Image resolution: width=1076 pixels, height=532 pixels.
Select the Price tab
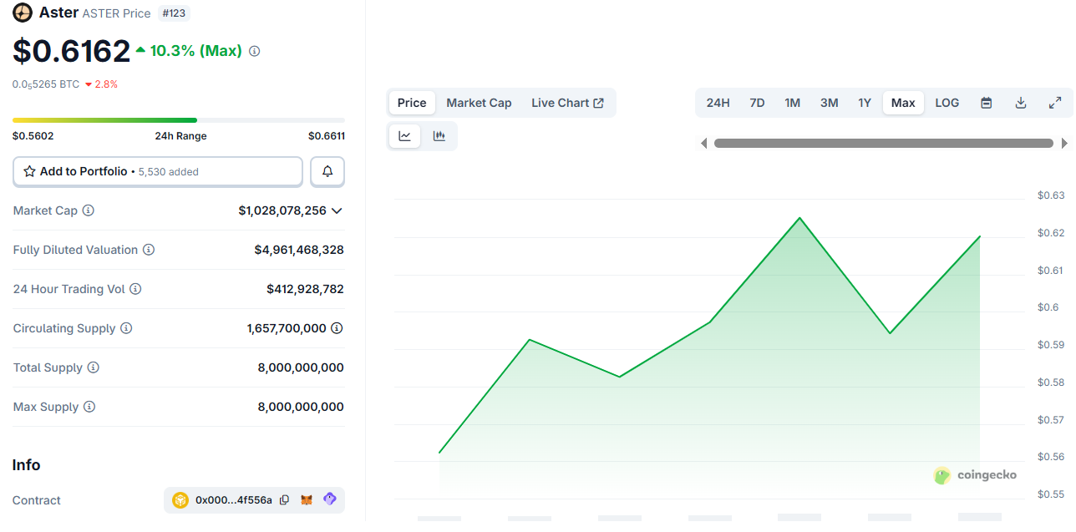[x=412, y=103]
